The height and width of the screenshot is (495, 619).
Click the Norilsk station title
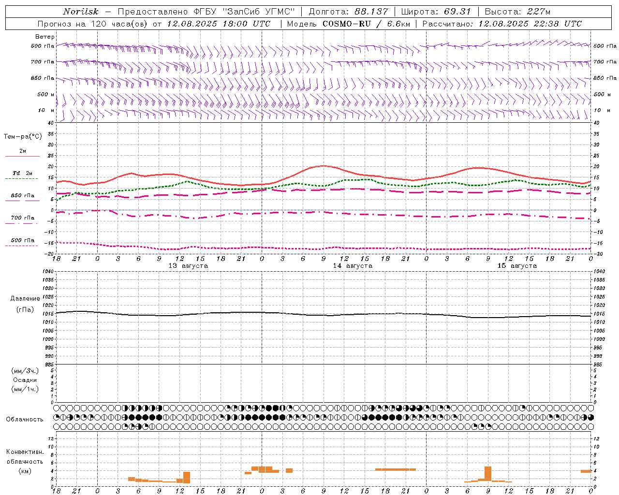click(x=81, y=12)
